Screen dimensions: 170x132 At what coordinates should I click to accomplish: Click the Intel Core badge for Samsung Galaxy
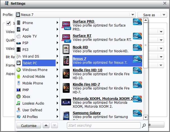pyautogui.click(x=137, y=113)
